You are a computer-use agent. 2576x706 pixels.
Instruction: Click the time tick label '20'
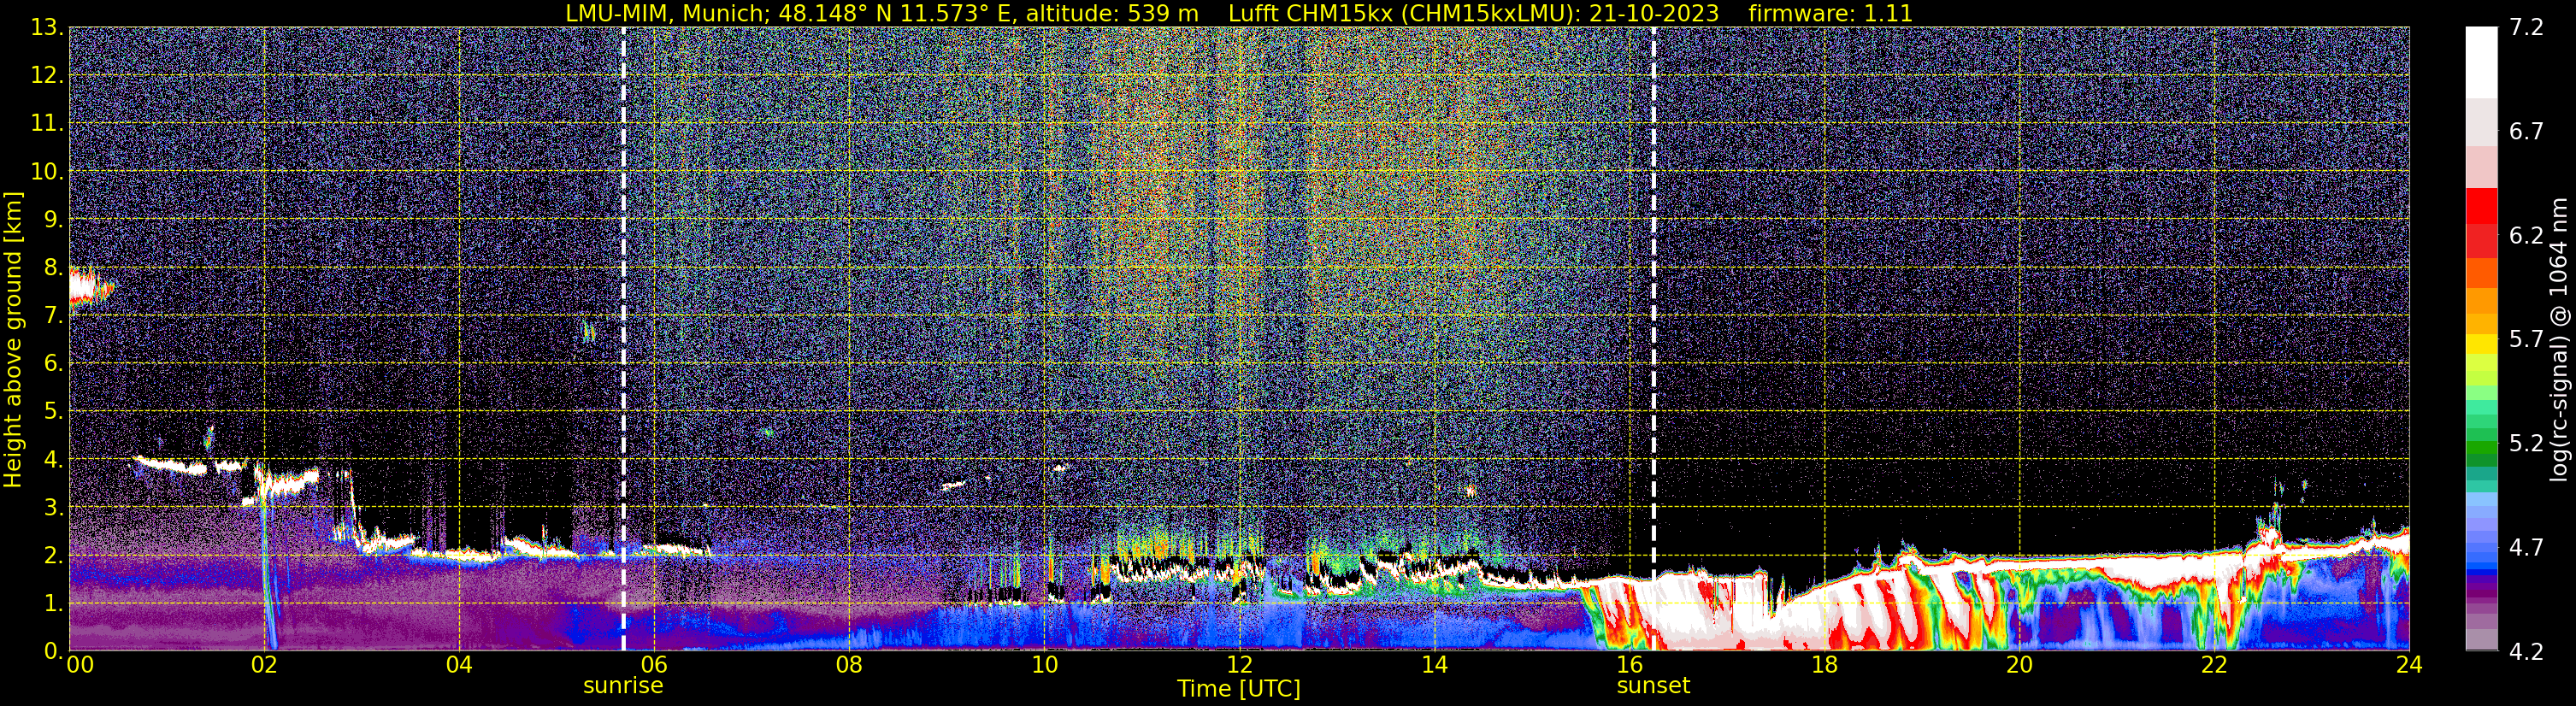[2019, 664]
